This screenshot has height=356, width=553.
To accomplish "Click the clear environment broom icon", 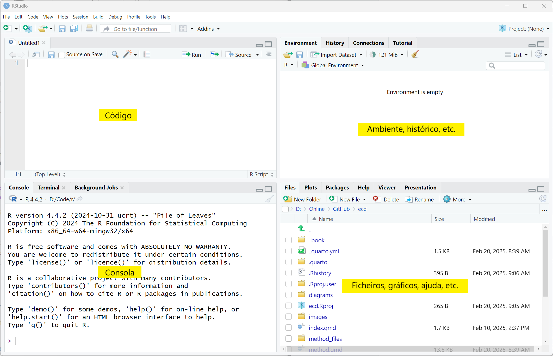I will click(x=415, y=54).
